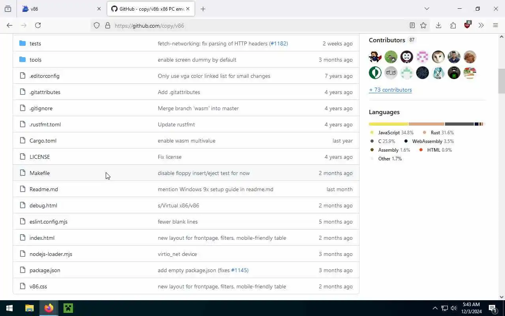Open the .editorconfig file
The width and height of the screenshot is (505, 316).
[45, 76]
